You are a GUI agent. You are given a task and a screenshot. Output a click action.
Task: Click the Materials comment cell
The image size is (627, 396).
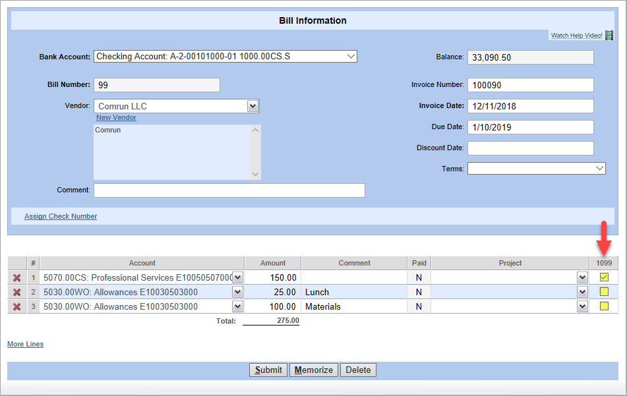354,306
